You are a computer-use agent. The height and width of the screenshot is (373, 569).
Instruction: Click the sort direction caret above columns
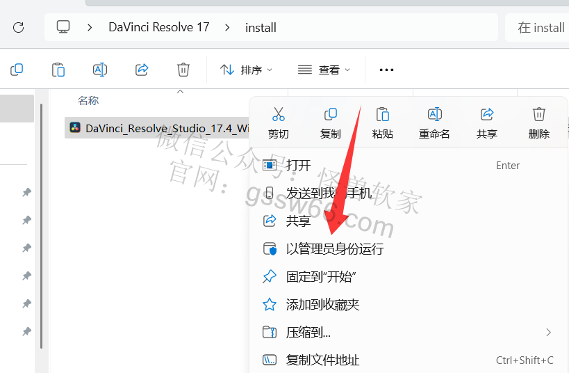pyautogui.click(x=180, y=92)
